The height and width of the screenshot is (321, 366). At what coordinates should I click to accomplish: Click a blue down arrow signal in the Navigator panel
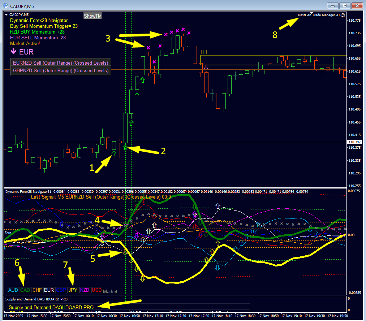click(x=218, y=268)
